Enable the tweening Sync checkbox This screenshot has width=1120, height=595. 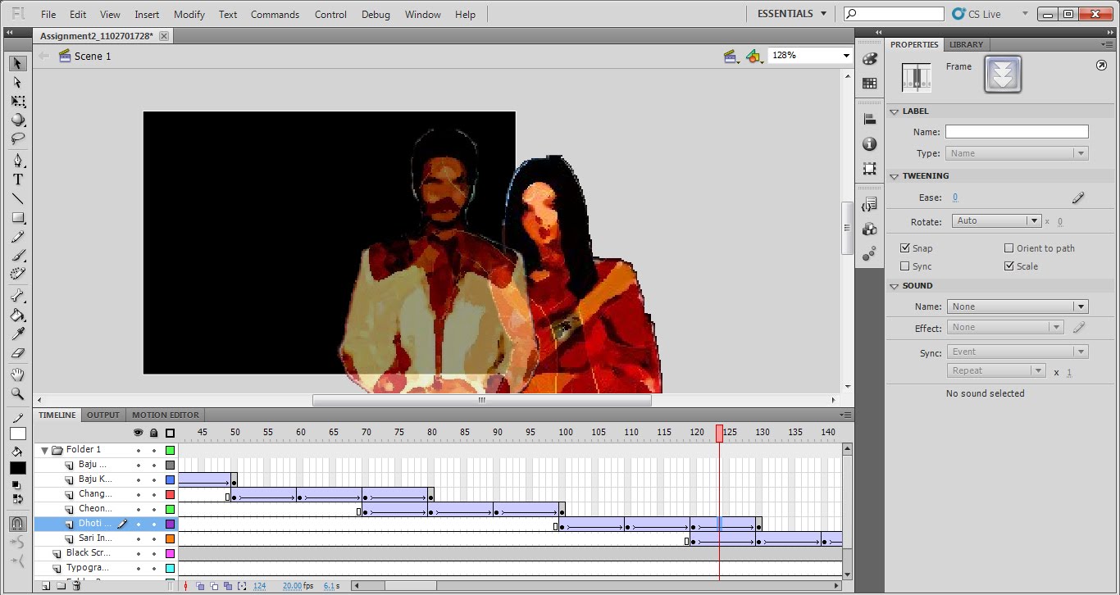(x=905, y=266)
